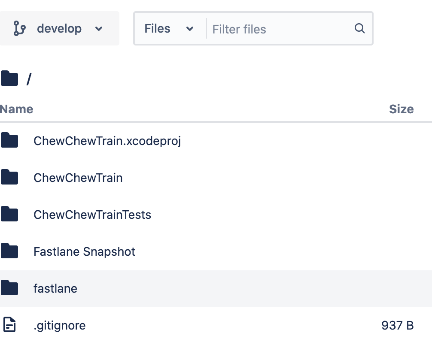Screen dimensions: 432x351
Task: Open the .gitignore file
Action: click(x=60, y=326)
